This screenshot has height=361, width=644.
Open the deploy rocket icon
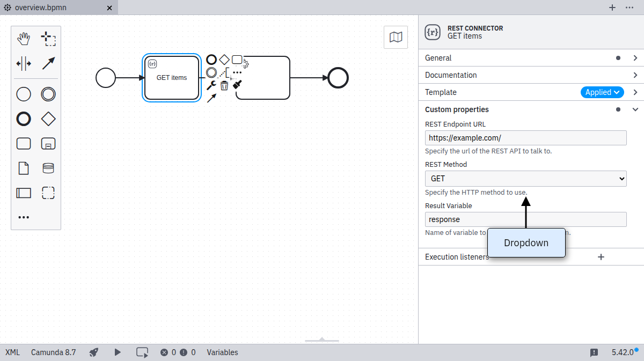point(94,352)
